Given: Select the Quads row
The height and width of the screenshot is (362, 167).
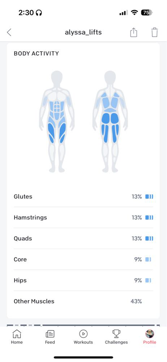Looking at the screenshot, I should click(x=83, y=239).
